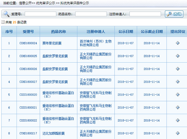Click the plus icon for CYHS1800217
The width and height of the screenshot is (187, 139).
(x=178, y=133)
